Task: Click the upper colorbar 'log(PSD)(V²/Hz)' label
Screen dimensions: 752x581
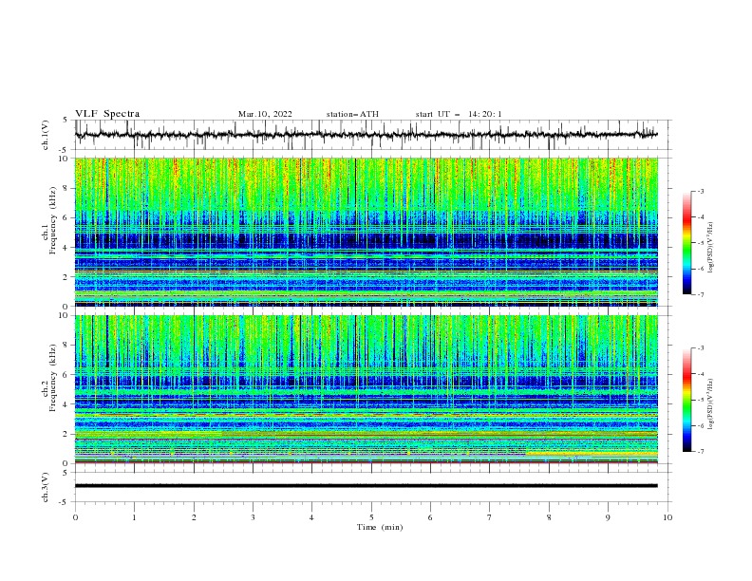Action: [710, 248]
